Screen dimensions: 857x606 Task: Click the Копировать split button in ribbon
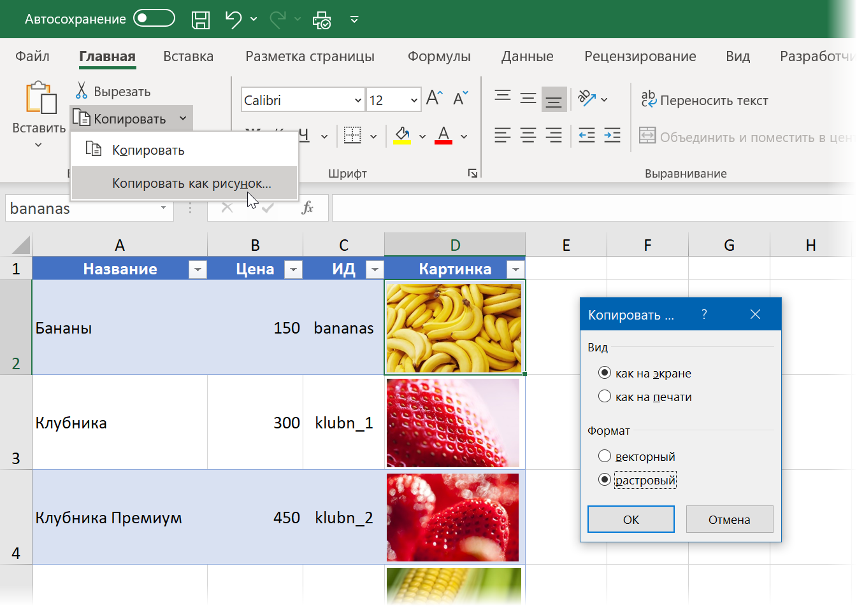[131, 118]
